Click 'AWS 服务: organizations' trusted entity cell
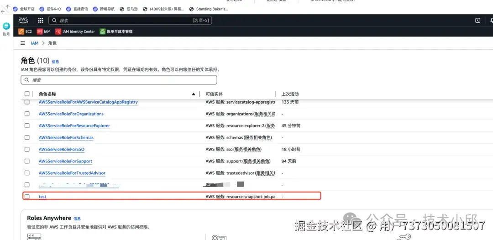 [x=241, y=114]
